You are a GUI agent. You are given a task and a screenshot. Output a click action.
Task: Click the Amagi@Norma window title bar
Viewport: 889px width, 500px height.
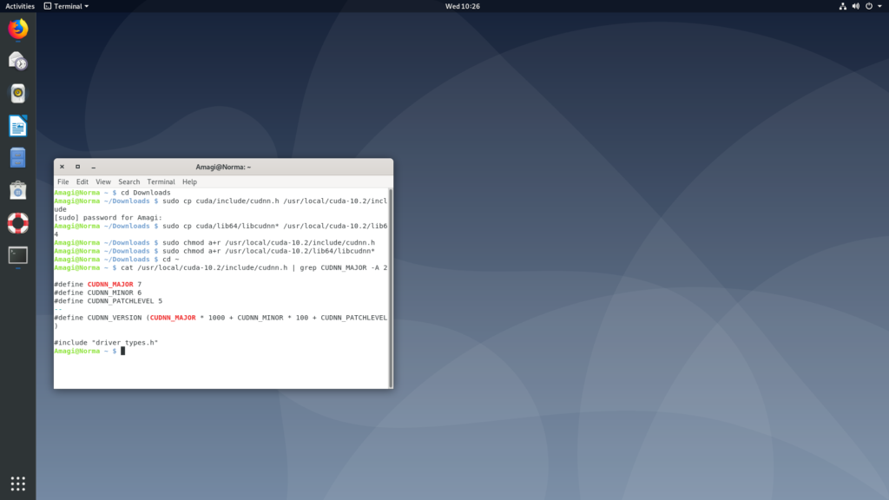tap(223, 167)
